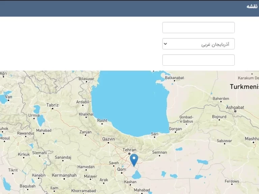Click the Bojnurd label on the map

pos(219,117)
